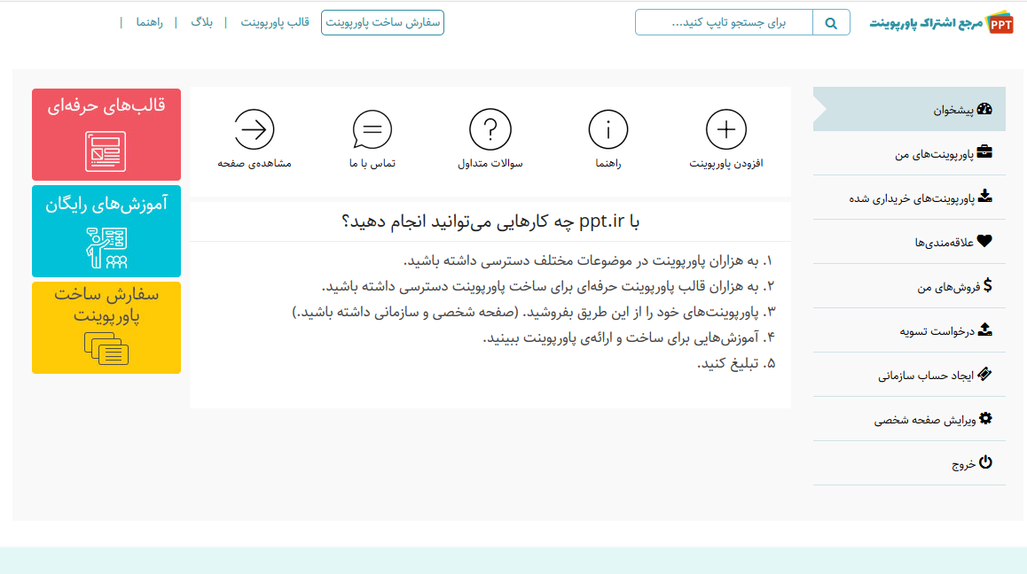The image size is (1027, 574).
Task: Click the magnifier search button
Action: click(x=831, y=23)
